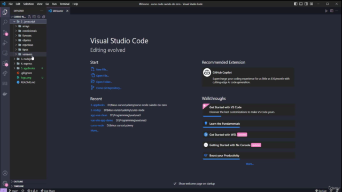Expand the repeticao folder
Viewport: 342px width, 192px height.
28,45
